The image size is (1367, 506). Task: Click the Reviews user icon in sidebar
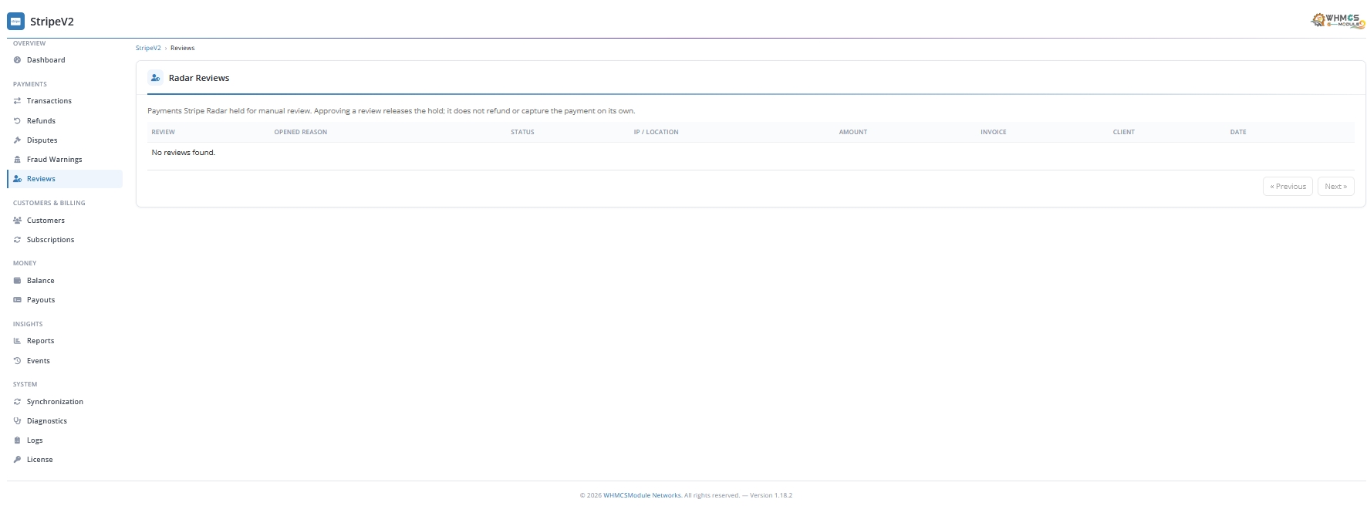click(17, 179)
